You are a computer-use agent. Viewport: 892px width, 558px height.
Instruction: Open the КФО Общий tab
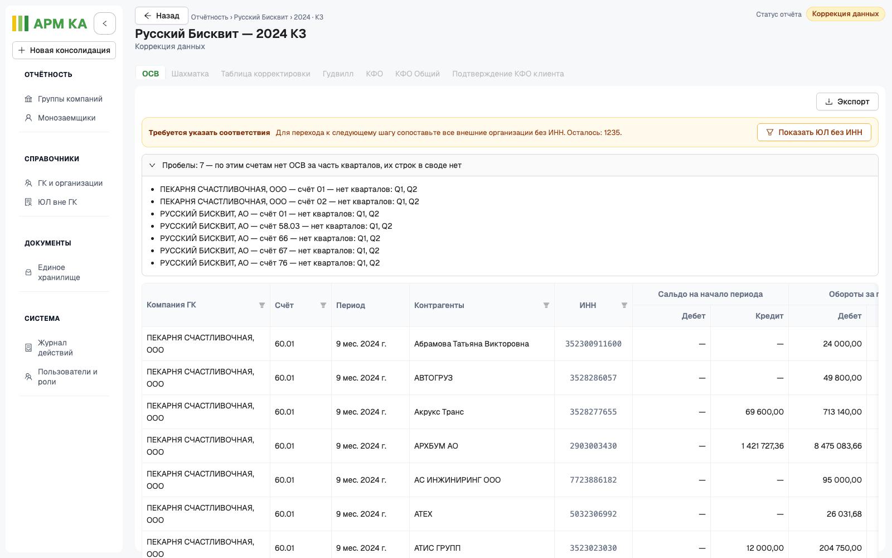(418, 74)
